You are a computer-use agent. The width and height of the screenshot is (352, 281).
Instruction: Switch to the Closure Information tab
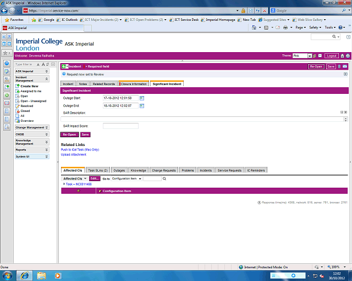133,84
